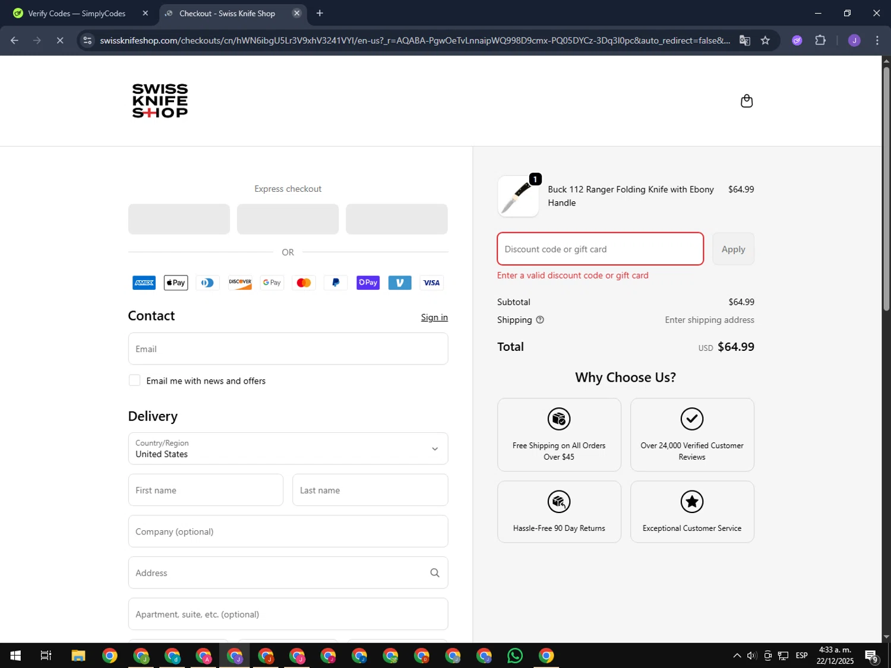The width and height of the screenshot is (891, 668).
Task: Click the Shop Pay payment icon
Action: [368, 283]
